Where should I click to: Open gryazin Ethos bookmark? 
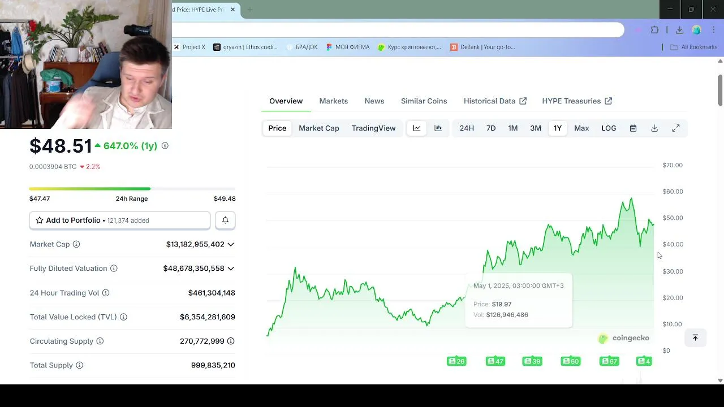245,47
